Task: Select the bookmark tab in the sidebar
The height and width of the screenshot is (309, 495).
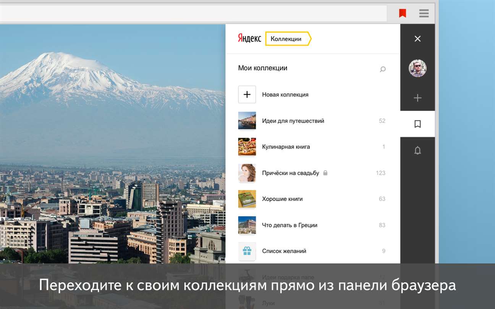Action: (417, 124)
